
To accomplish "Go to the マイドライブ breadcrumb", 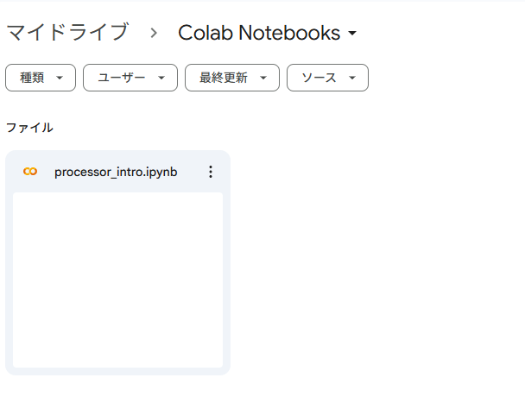I will pyautogui.click(x=67, y=33).
